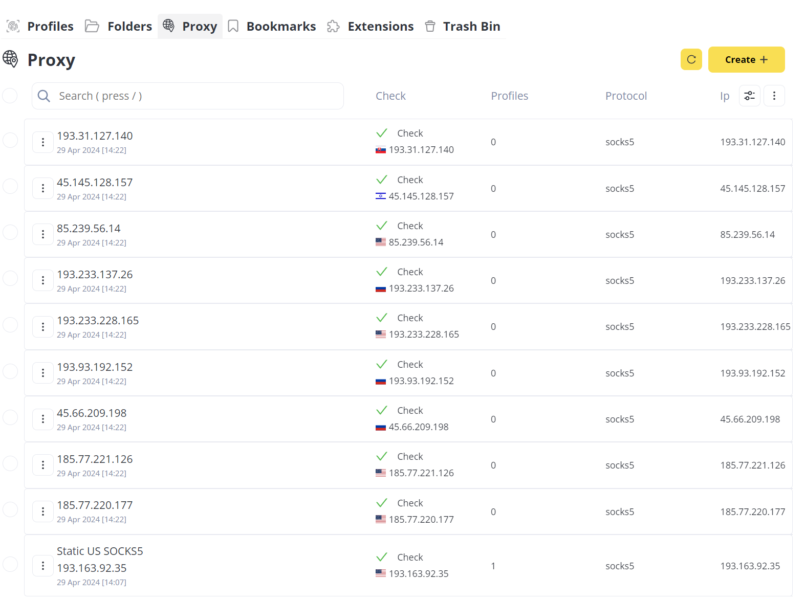The height and width of the screenshot is (601, 805).
Task: Click the refresh proxies icon button
Action: point(691,60)
